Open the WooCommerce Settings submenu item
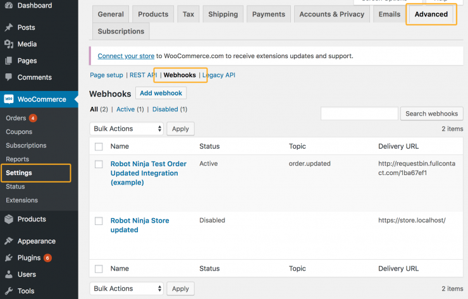The image size is (468, 299). (x=19, y=173)
